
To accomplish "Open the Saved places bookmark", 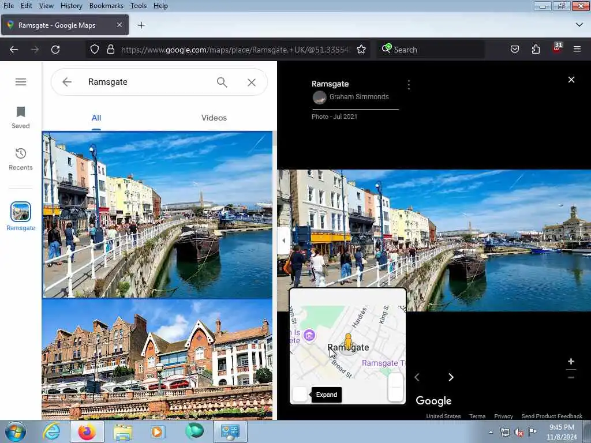I will point(21,118).
